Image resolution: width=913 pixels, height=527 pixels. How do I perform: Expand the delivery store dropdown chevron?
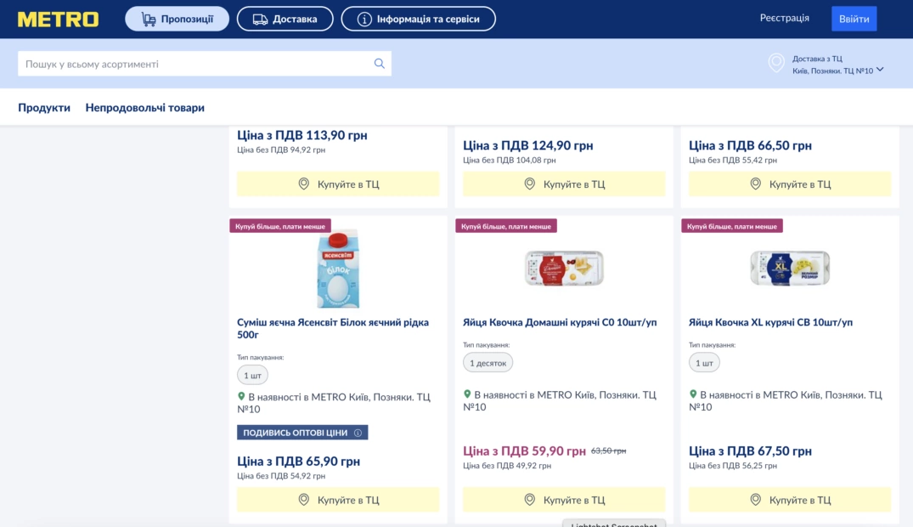(880, 70)
